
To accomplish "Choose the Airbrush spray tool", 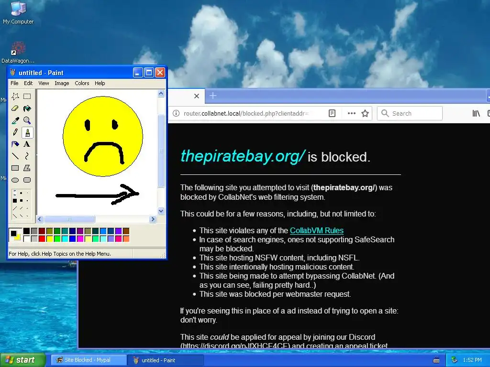I will [15, 144].
